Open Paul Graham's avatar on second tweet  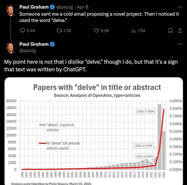tap(10, 48)
